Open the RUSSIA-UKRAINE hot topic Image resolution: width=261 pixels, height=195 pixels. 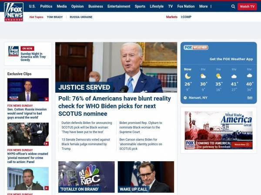81,17
